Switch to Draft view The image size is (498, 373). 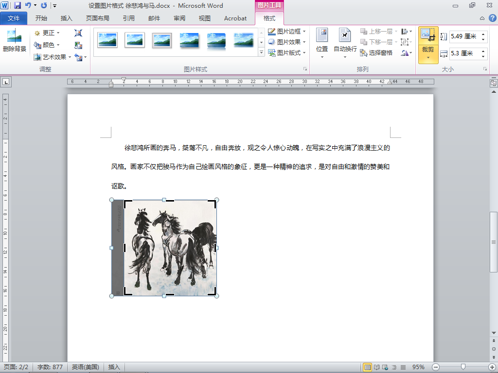click(x=403, y=367)
